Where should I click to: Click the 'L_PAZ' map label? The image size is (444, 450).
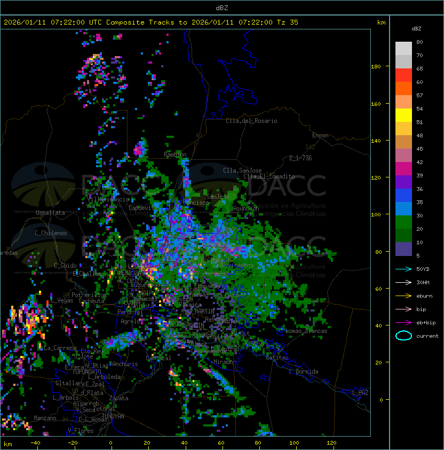360,393
